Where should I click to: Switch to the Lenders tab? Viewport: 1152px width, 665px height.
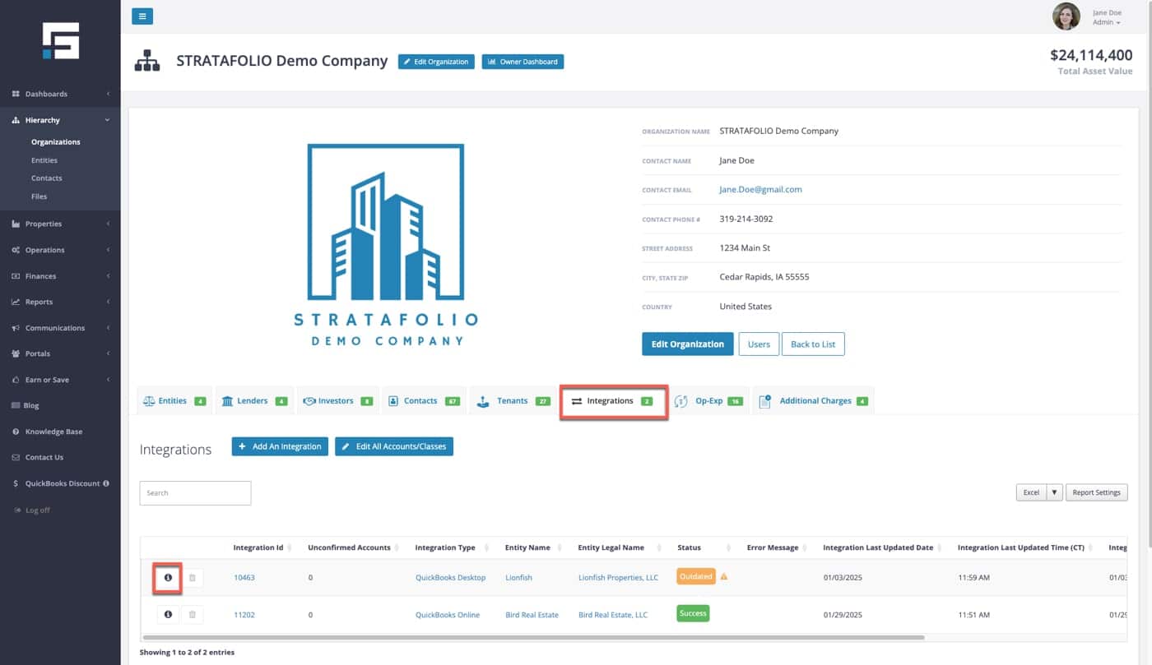tap(254, 401)
